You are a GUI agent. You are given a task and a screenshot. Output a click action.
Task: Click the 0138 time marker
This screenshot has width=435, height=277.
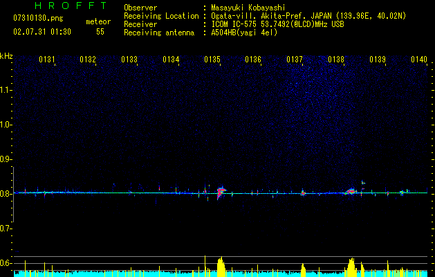click(x=336, y=59)
